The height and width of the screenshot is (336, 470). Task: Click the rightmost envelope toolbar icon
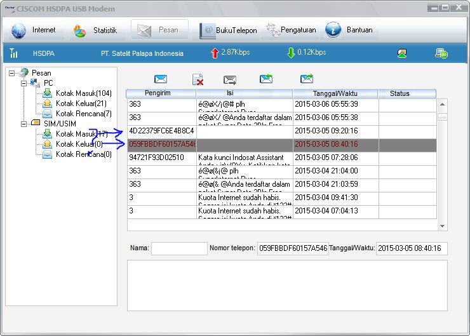[307, 79]
